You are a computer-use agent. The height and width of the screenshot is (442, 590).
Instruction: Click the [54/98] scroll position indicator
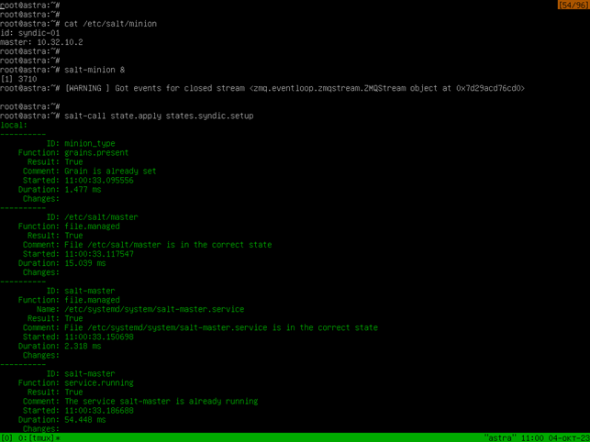click(x=572, y=6)
